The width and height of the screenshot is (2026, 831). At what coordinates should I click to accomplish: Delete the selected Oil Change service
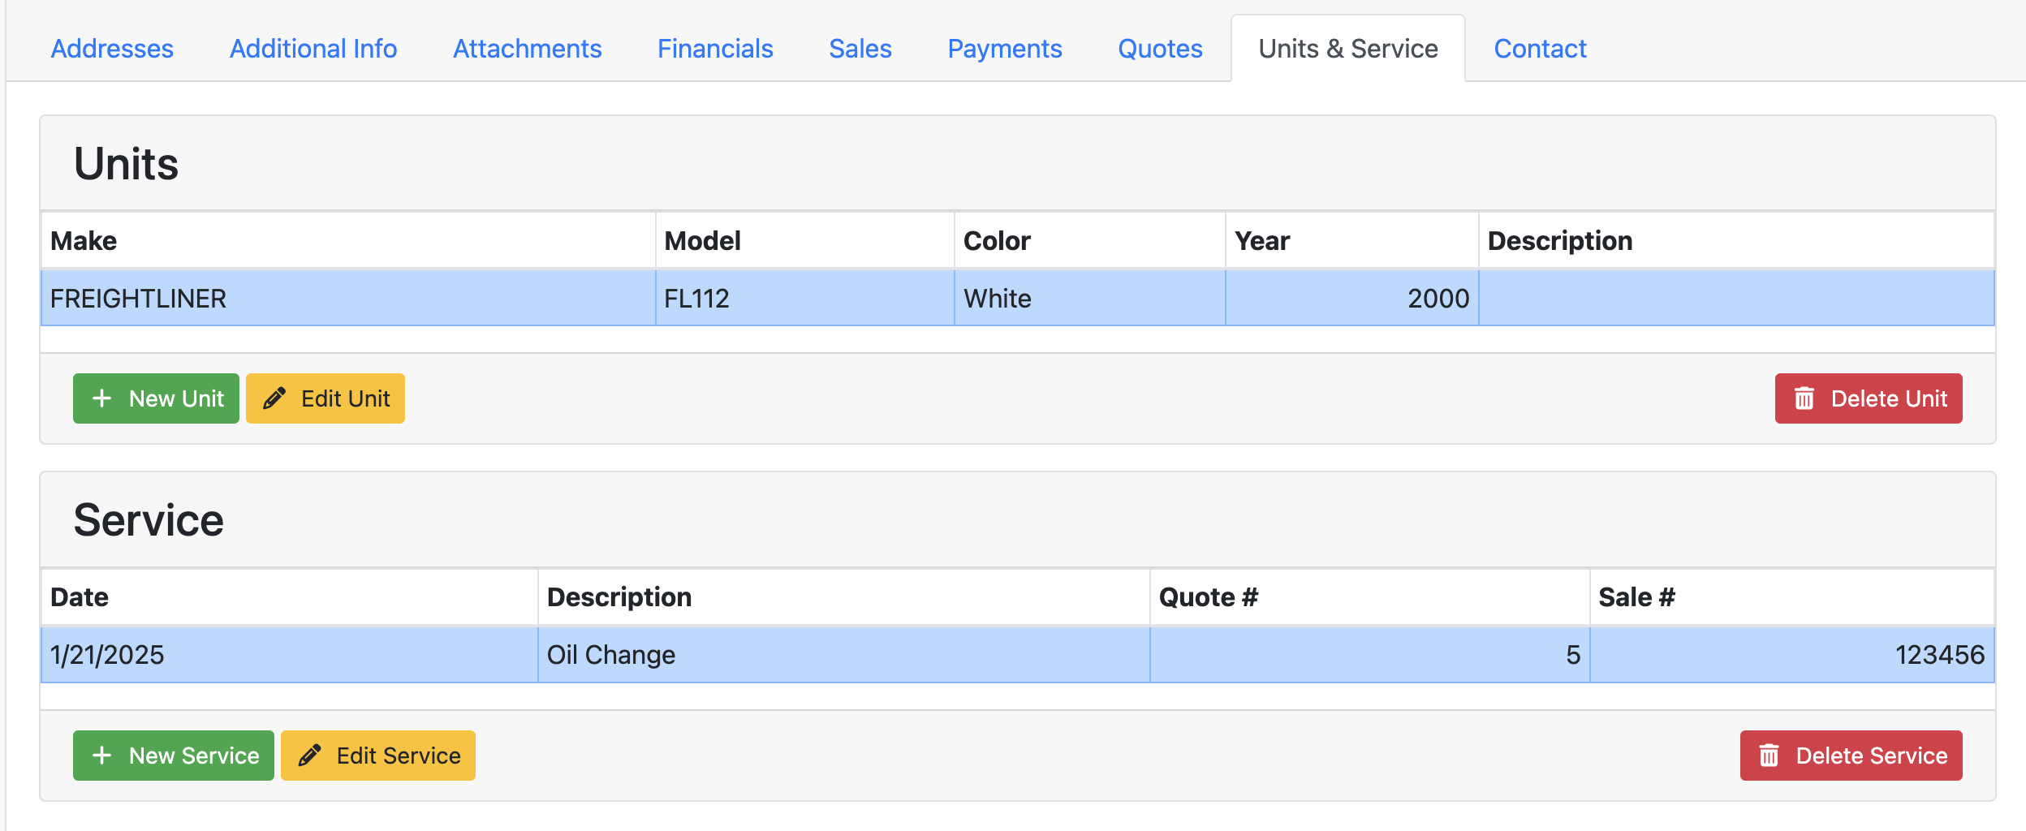(x=1852, y=756)
